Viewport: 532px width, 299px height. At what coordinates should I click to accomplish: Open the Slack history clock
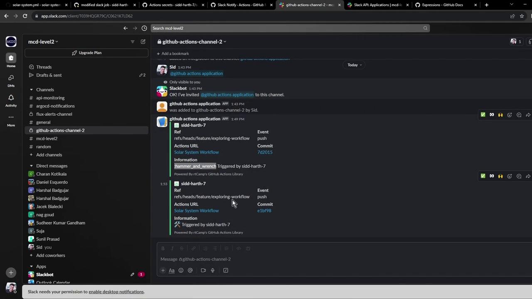(144, 28)
